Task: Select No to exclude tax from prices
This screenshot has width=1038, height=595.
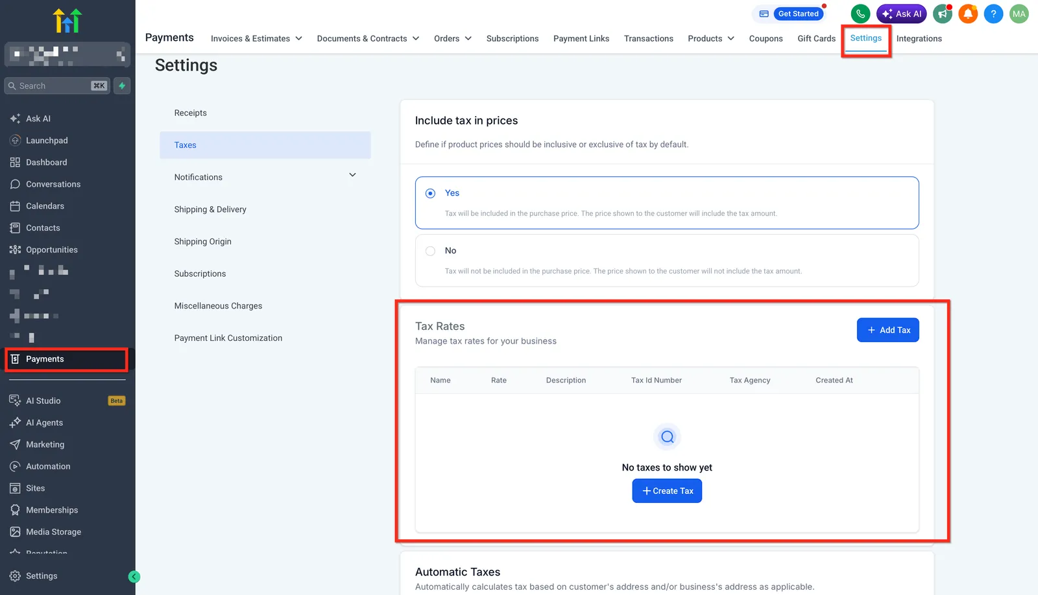Action: 430,251
